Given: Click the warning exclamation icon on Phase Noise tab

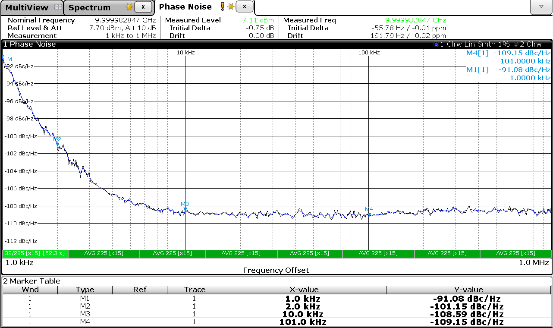Looking at the screenshot, I should 223,6.
